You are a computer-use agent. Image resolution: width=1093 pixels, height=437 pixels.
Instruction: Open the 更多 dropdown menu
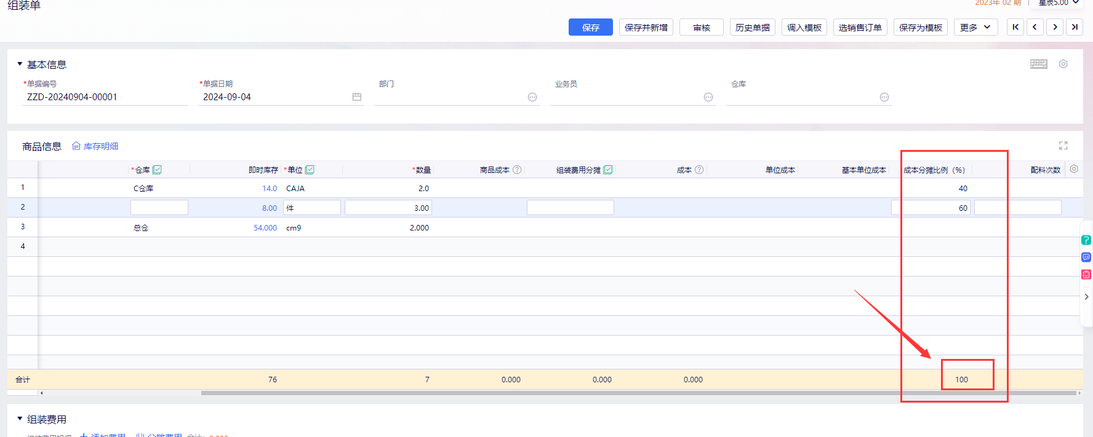click(x=976, y=27)
